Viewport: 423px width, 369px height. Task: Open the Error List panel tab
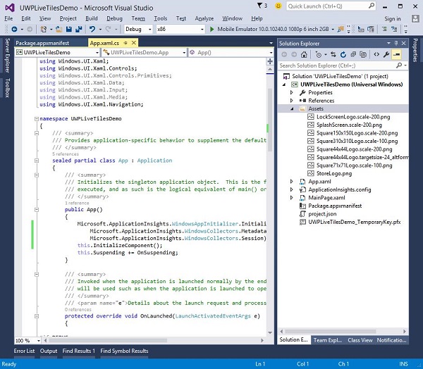click(24, 351)
